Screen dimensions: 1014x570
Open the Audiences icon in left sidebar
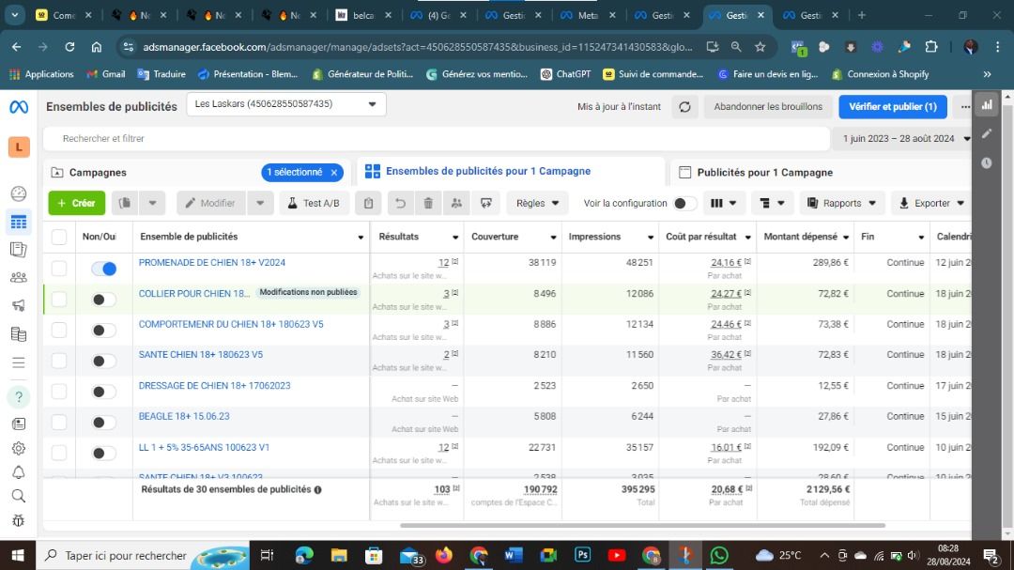click(19, 278)
